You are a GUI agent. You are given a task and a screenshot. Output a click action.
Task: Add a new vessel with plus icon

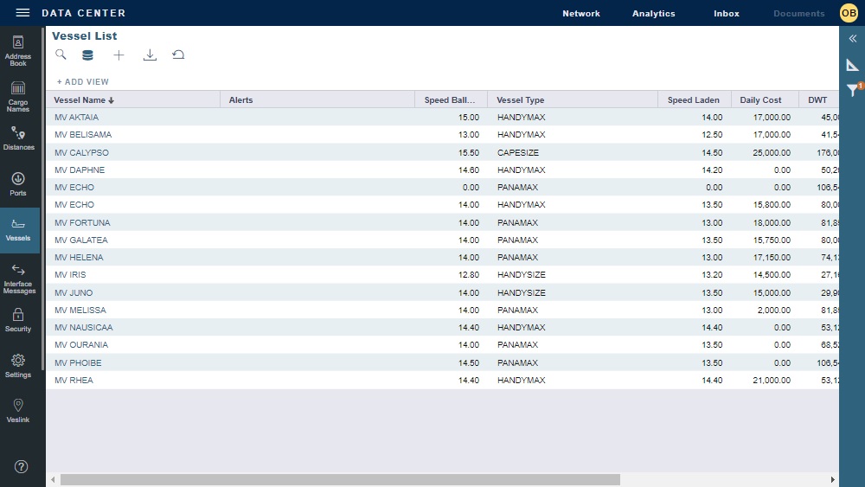[x=119, y=55]
